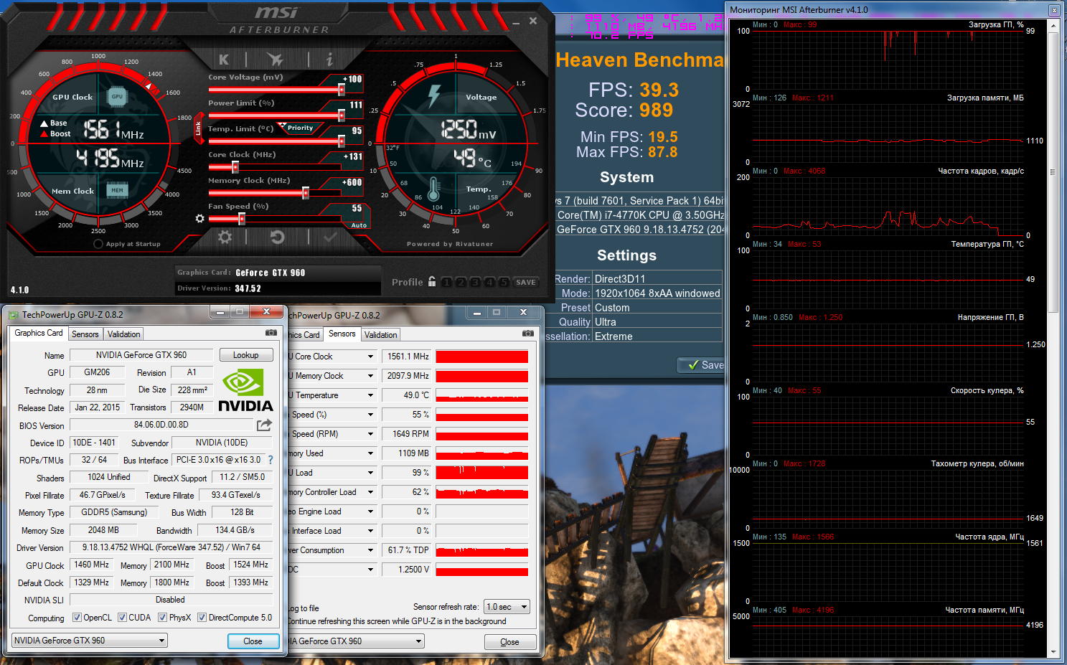Click the Lookup button in GPU-Z
1067x665 pixels.
coord(245,355)
